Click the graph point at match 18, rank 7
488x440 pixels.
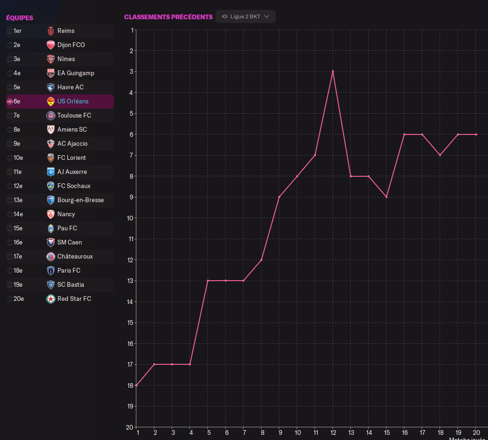pos(440,155)
